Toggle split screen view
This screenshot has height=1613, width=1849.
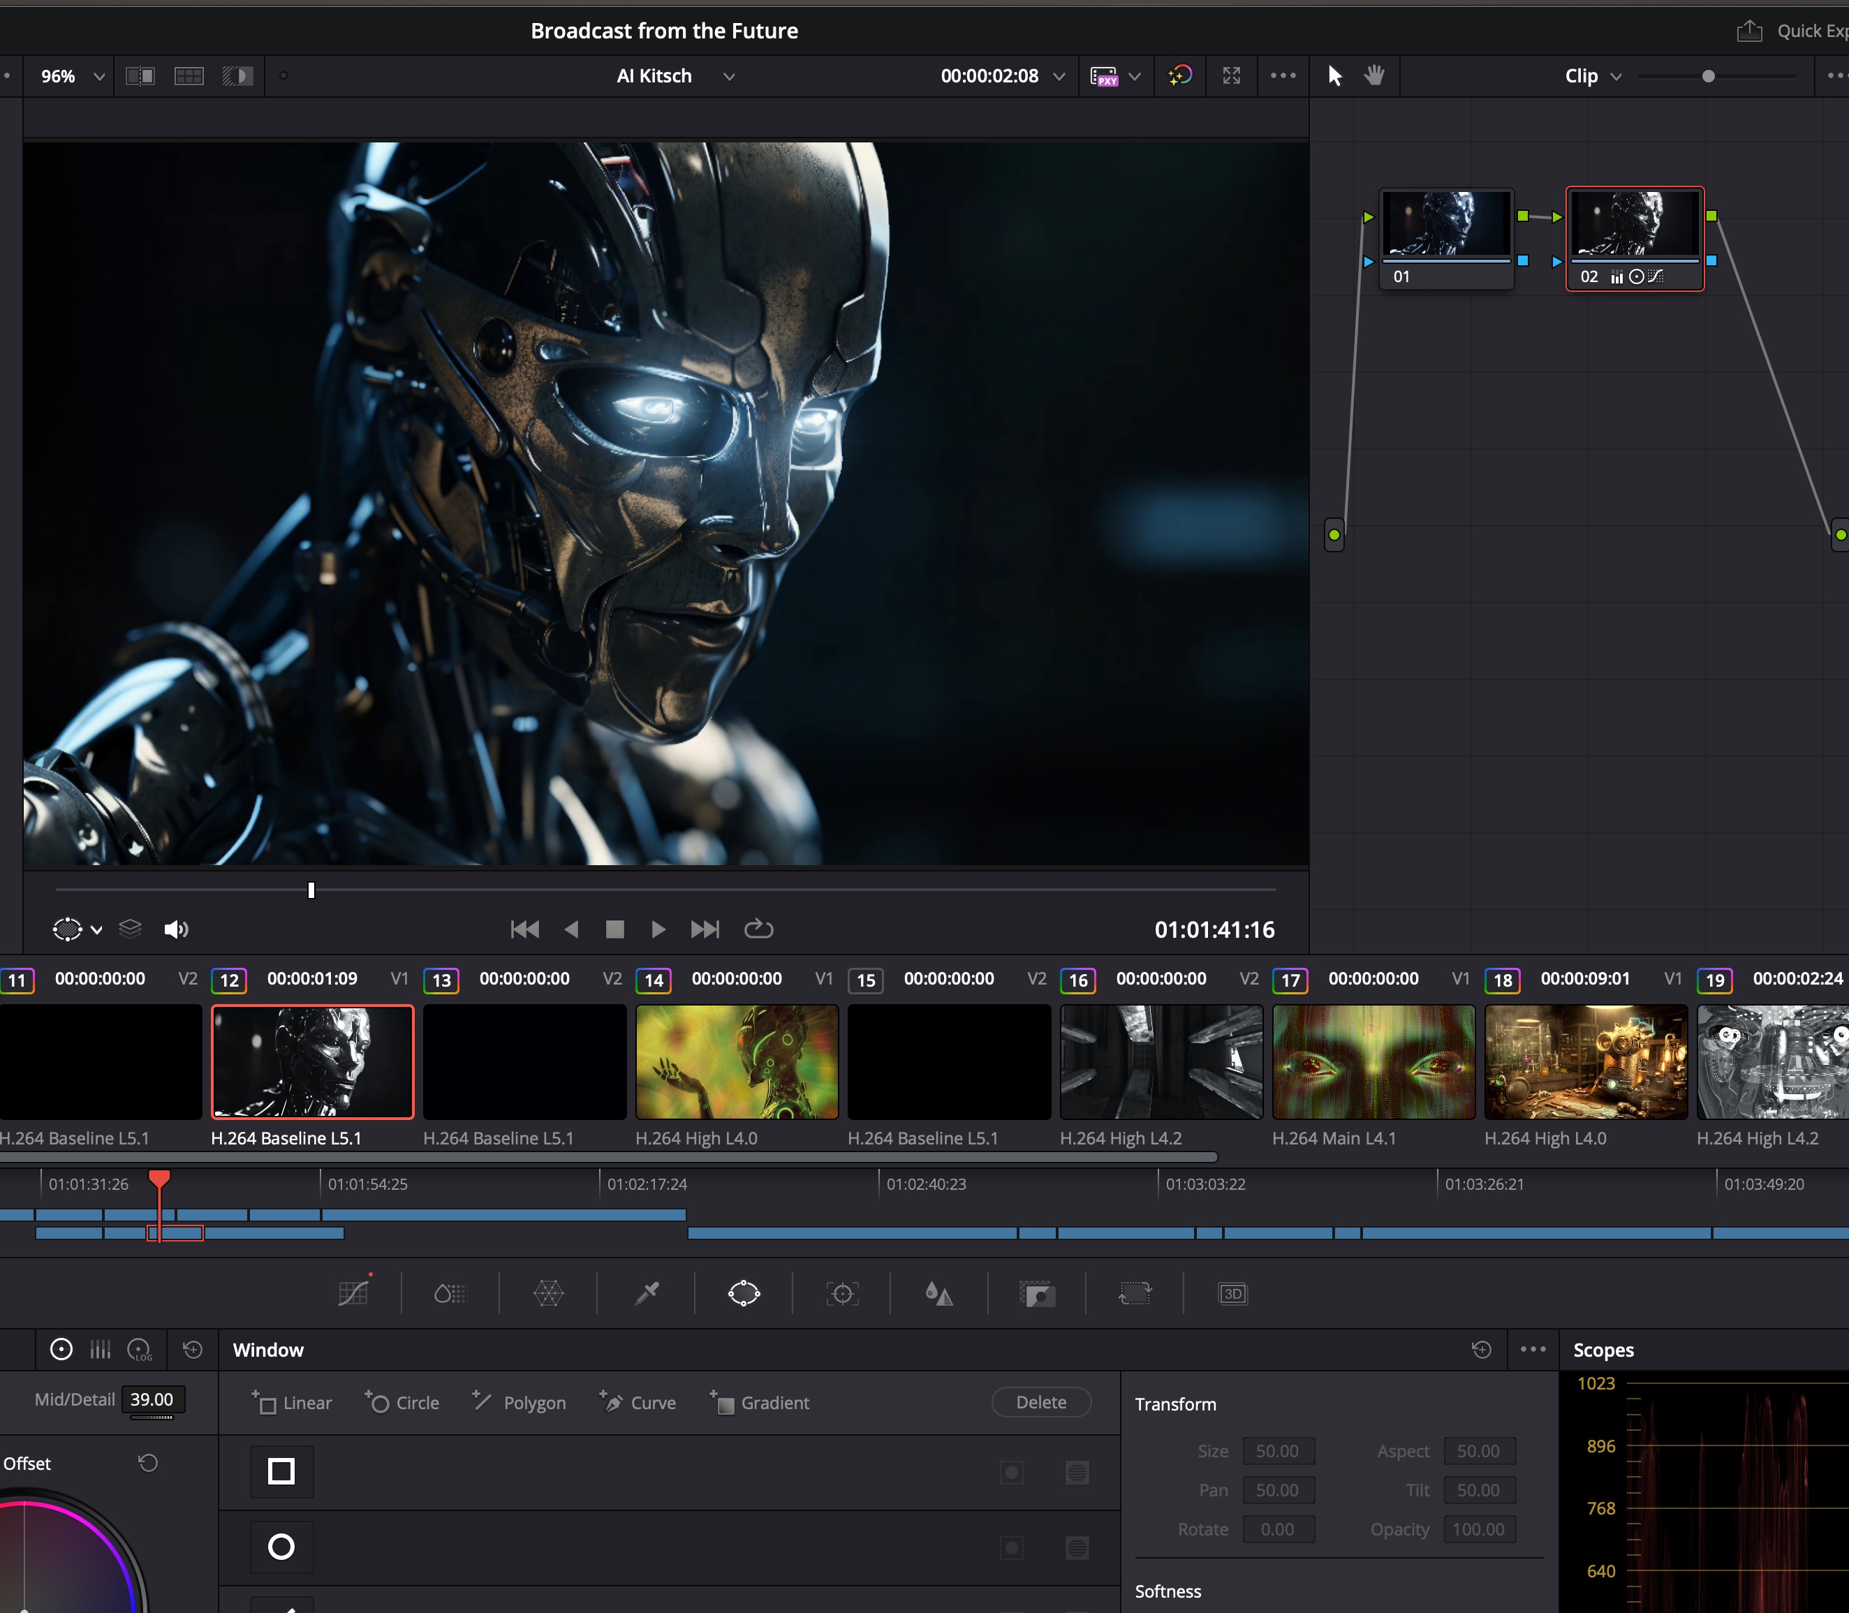188,75
